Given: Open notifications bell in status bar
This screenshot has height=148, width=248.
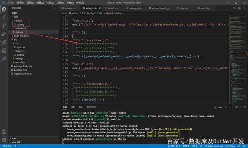Looking at the screenshot, I should pos(245,146).
